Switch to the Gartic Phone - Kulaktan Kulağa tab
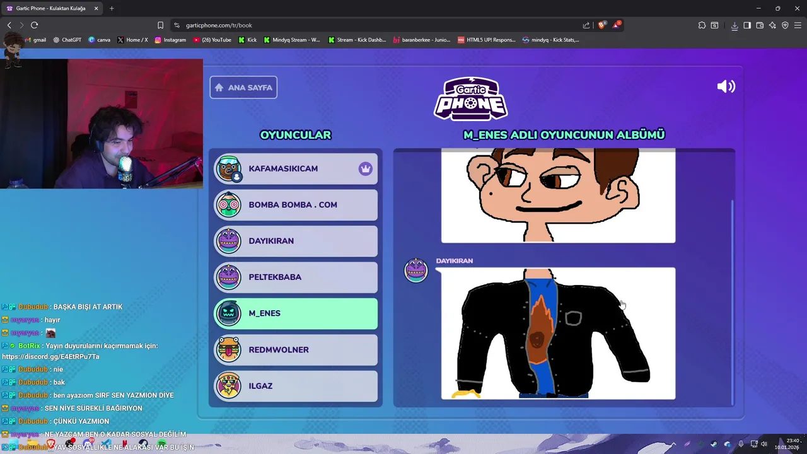Viewport: 807px width, 454px height. [x=51, y=8]
